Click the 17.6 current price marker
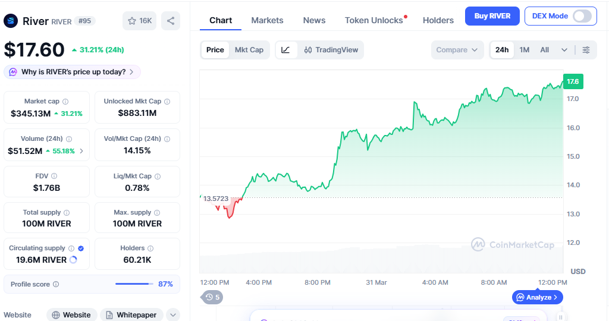 pyautogui.click(x=573, y=81)
